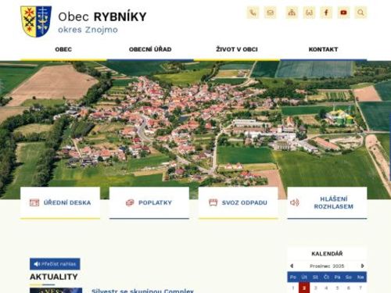
Task: Open the OBEC menu
Action: [63, 49]
